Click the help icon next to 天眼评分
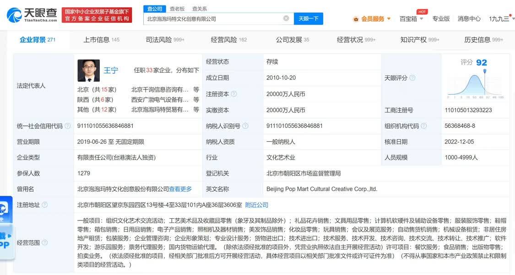The image size is (515, 275). pos(412,78)
